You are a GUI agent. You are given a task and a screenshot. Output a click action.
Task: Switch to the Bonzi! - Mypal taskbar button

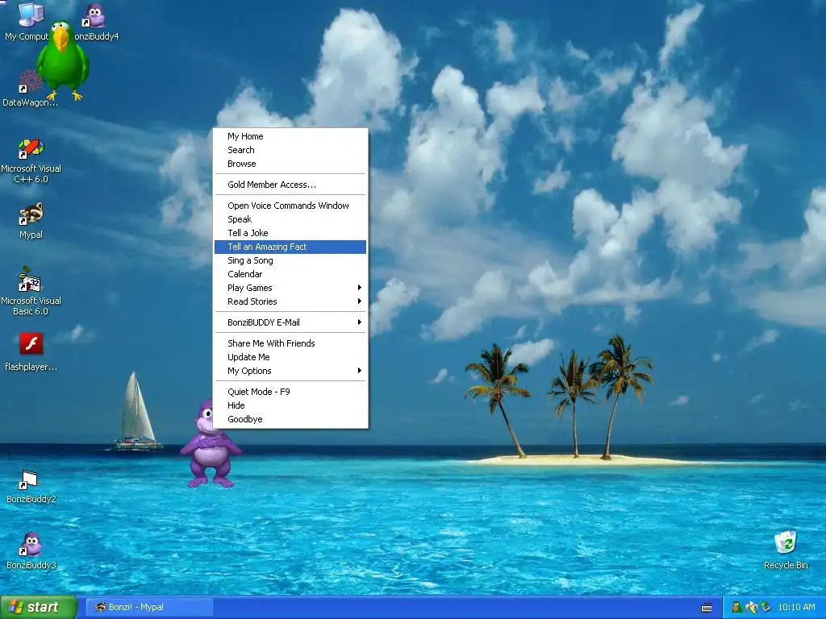point(149,607)
